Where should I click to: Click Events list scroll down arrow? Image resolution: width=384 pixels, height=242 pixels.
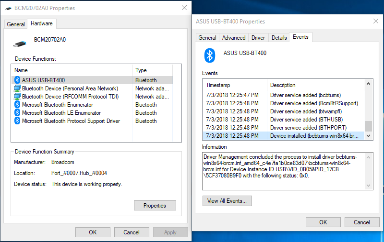(x=368, y=136)
